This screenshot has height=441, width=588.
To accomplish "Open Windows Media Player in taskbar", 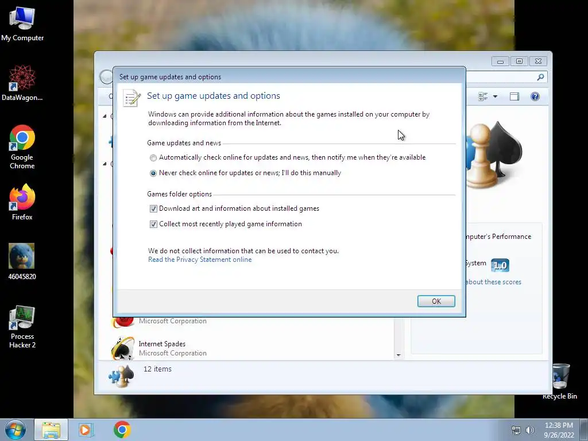I will click(86, 430).
